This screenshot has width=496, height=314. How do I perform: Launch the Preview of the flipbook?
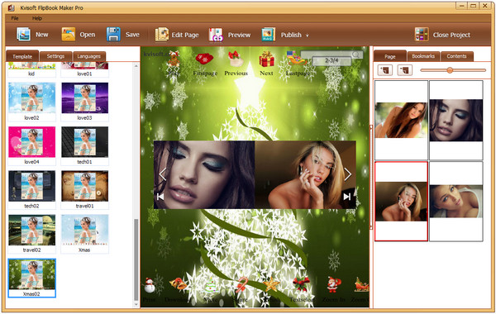coord(230,35)
